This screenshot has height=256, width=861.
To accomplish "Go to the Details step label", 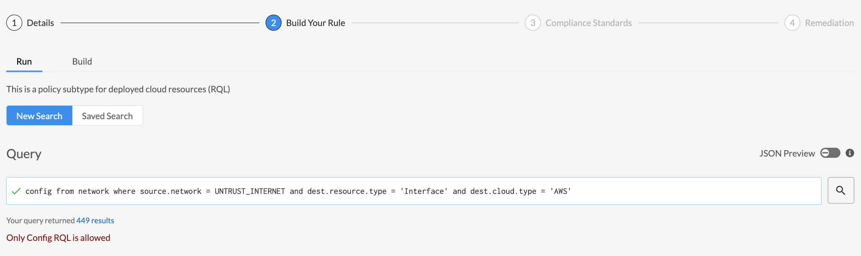I will (x=40, y=23).
